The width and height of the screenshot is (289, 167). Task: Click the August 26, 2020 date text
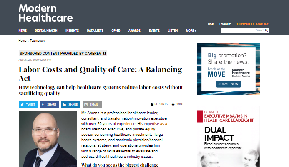tap(35, 60)
